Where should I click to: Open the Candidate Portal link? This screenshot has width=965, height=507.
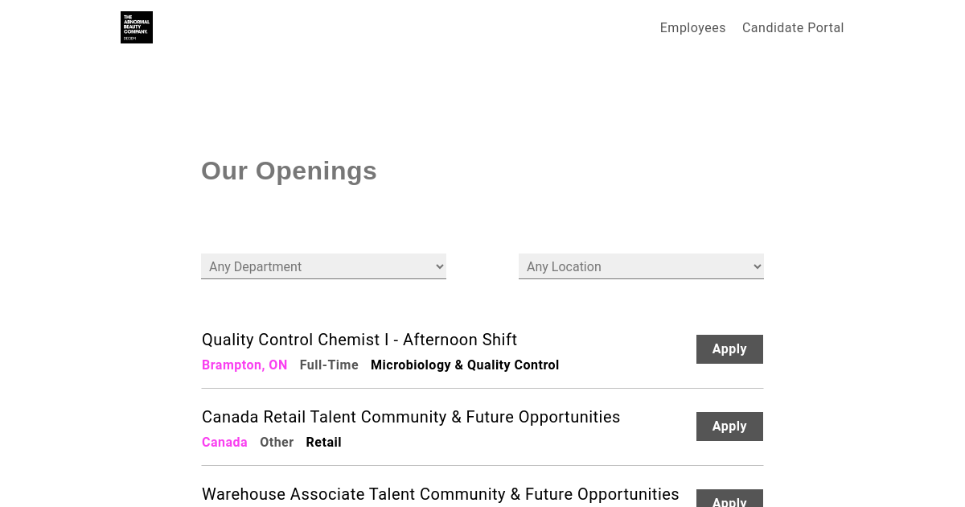[793, 28]
